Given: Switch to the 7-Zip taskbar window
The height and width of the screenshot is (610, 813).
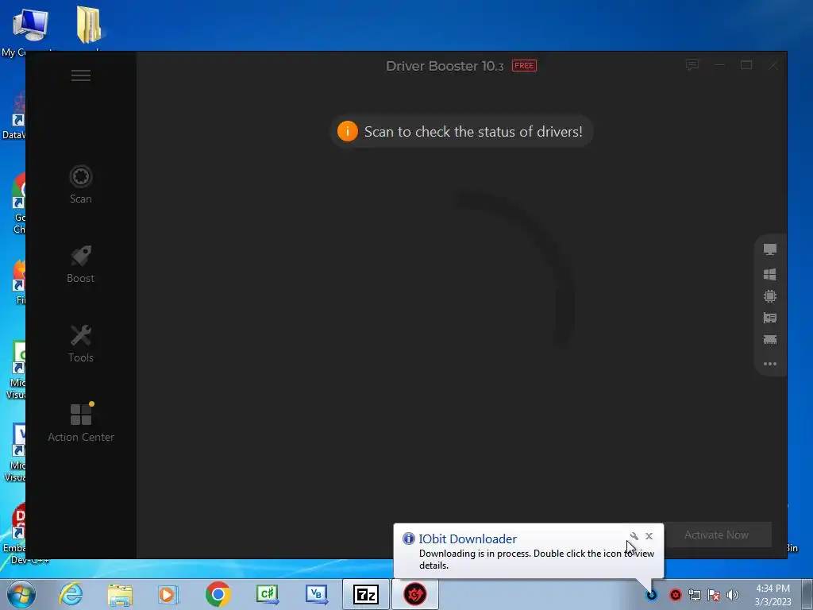Looking at the screenshot, I should [366, 594].
